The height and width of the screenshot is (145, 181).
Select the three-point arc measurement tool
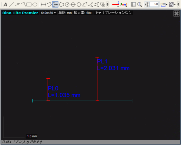(x=85, y=4)
